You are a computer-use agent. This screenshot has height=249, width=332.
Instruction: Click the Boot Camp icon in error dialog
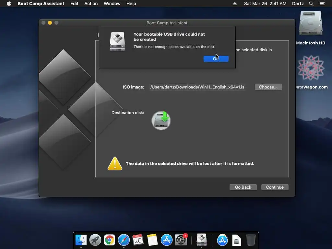coord(117,41)
